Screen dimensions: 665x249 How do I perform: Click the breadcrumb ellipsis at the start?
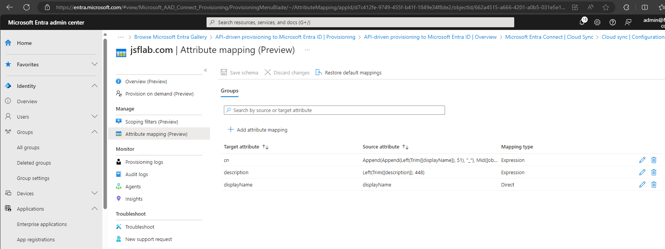[121, 37]
